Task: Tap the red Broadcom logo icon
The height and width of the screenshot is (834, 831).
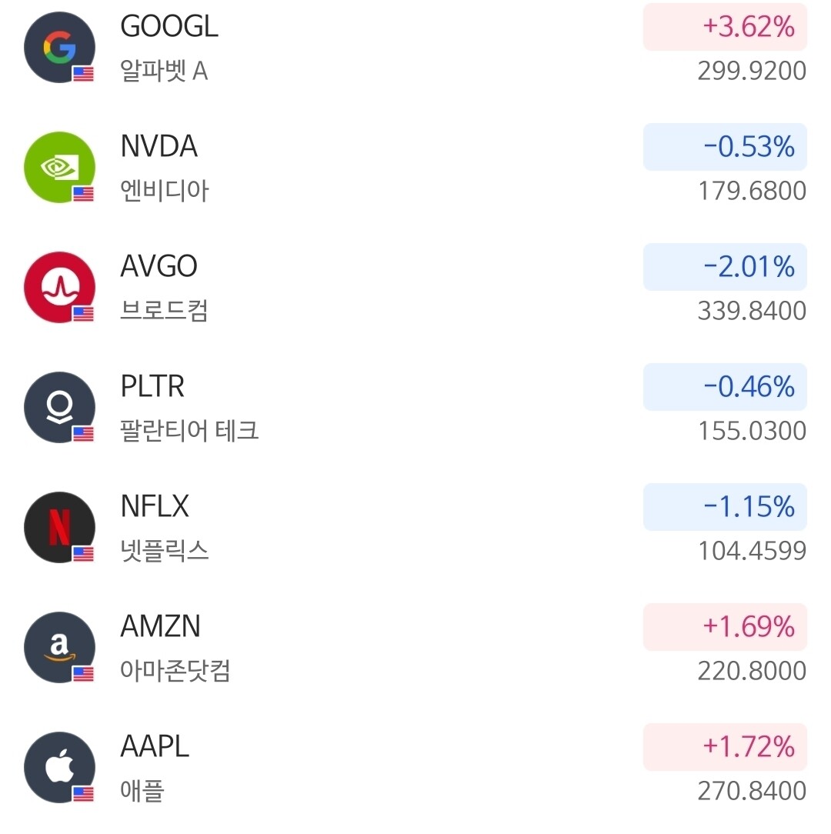Action: (59, 288)
